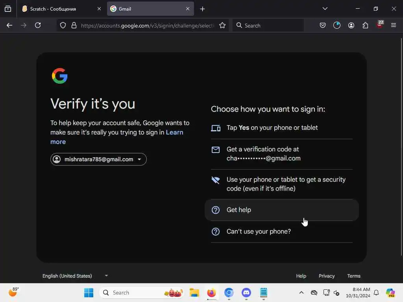The height and width of the screenshot is (302, 403).
Task: Go forward with the forward arrow
Action: 24,25
